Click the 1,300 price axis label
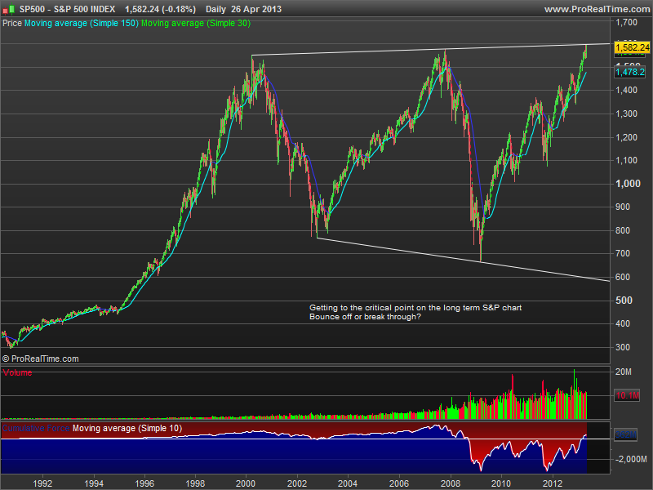The width and height of the screenshot is (653, 490). pos(626,114)
